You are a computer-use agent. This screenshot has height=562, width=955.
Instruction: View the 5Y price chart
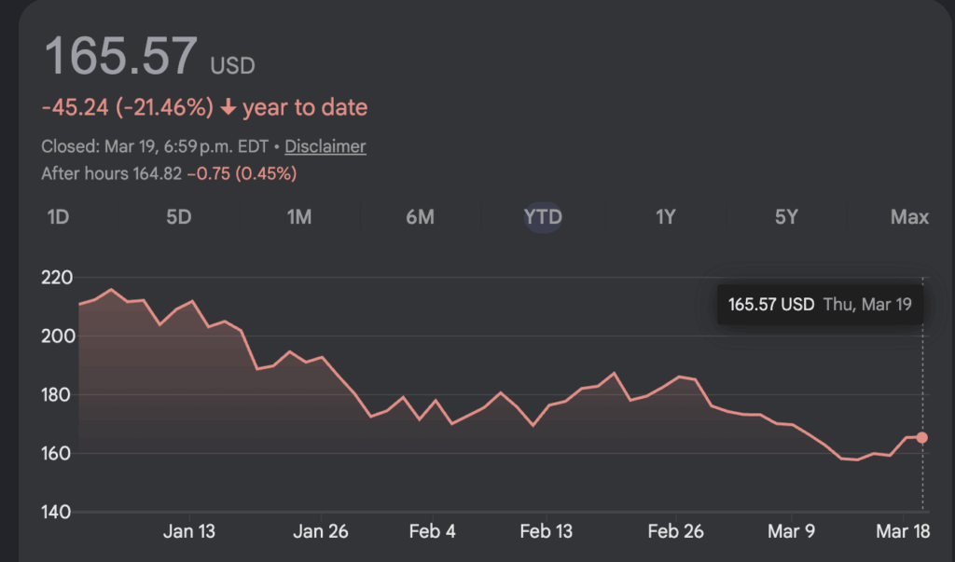click(x=786, y=217)
